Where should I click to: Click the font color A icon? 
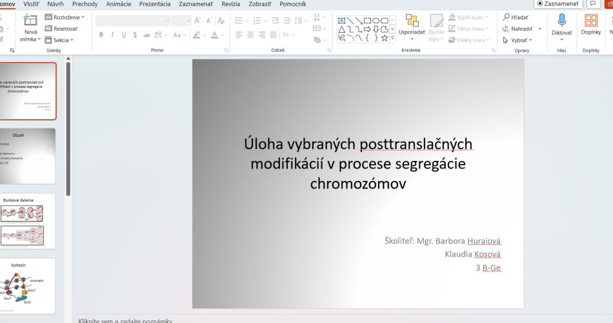tap(215, 35)
